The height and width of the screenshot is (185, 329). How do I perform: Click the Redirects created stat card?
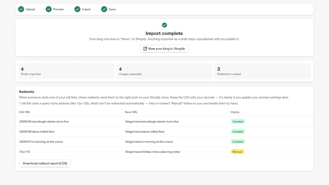pos(262,71)
